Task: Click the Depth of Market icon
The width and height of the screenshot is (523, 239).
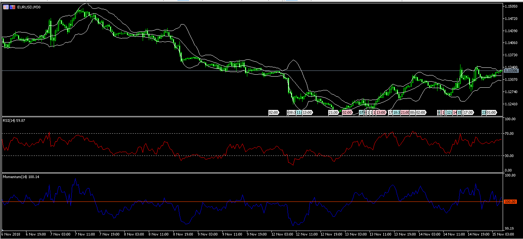Action: point(13,7)
